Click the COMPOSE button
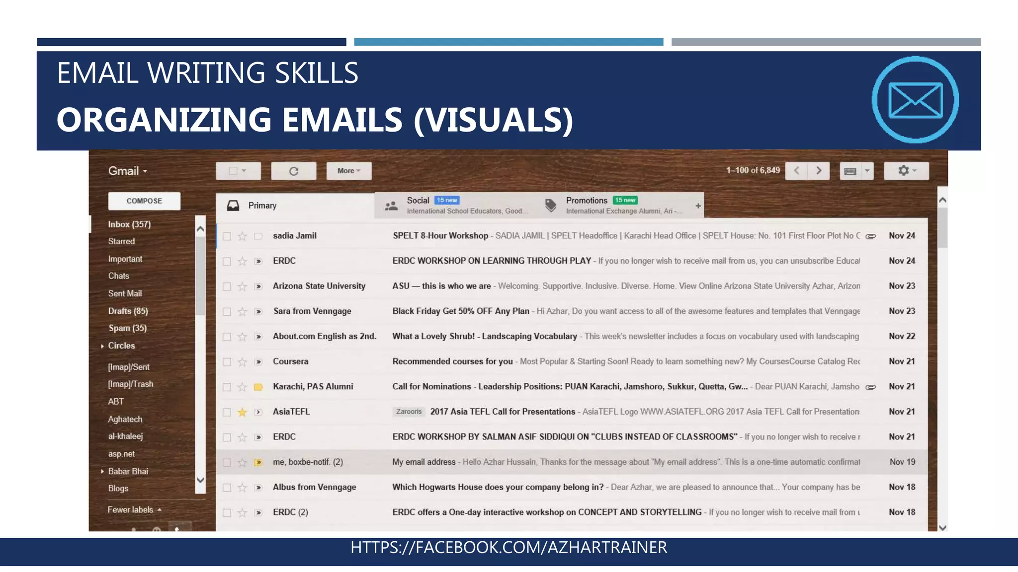The height and width of the screenshot is (572, 1018). coord(144,201)
